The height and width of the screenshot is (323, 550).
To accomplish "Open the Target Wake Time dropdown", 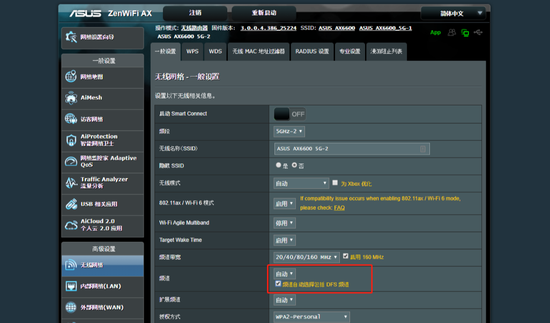I will coord(285,241).
